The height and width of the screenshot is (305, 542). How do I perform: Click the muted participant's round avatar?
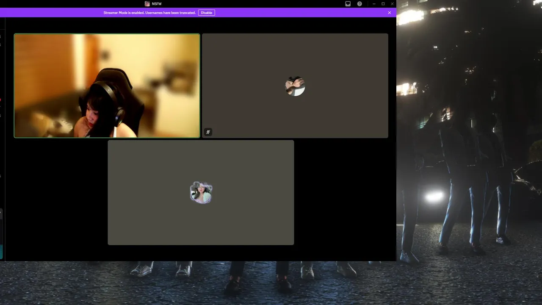coord(295,86)
